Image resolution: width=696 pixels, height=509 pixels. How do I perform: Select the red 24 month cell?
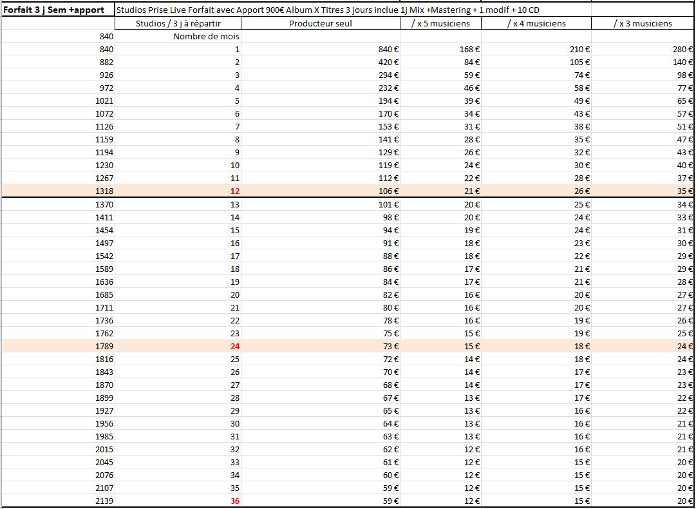click(x=234, y=346)
